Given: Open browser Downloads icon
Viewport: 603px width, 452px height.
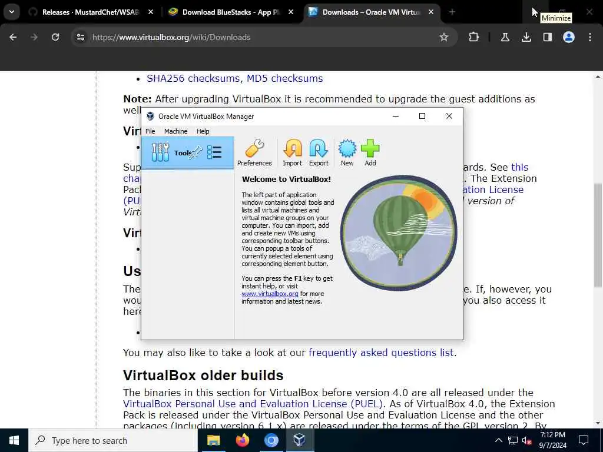Looking at the screenshot, I should pyautogui.click(x=526, y=37).
